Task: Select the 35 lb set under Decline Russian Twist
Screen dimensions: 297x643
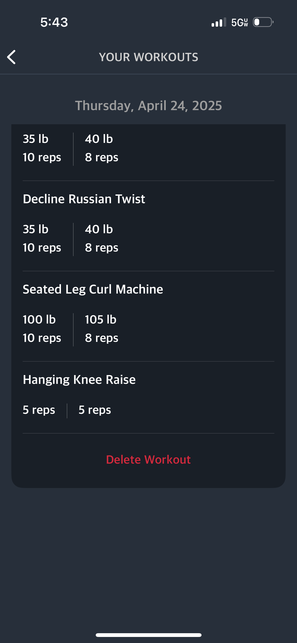Action: 42,238
